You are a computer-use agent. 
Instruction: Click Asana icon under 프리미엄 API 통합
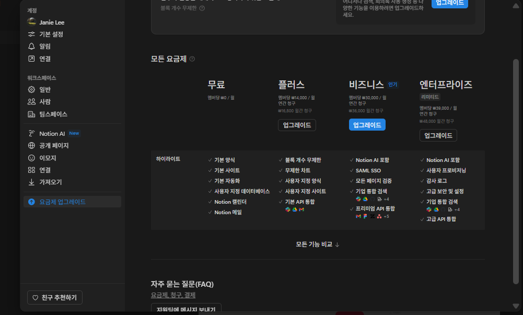click(379, 216)
